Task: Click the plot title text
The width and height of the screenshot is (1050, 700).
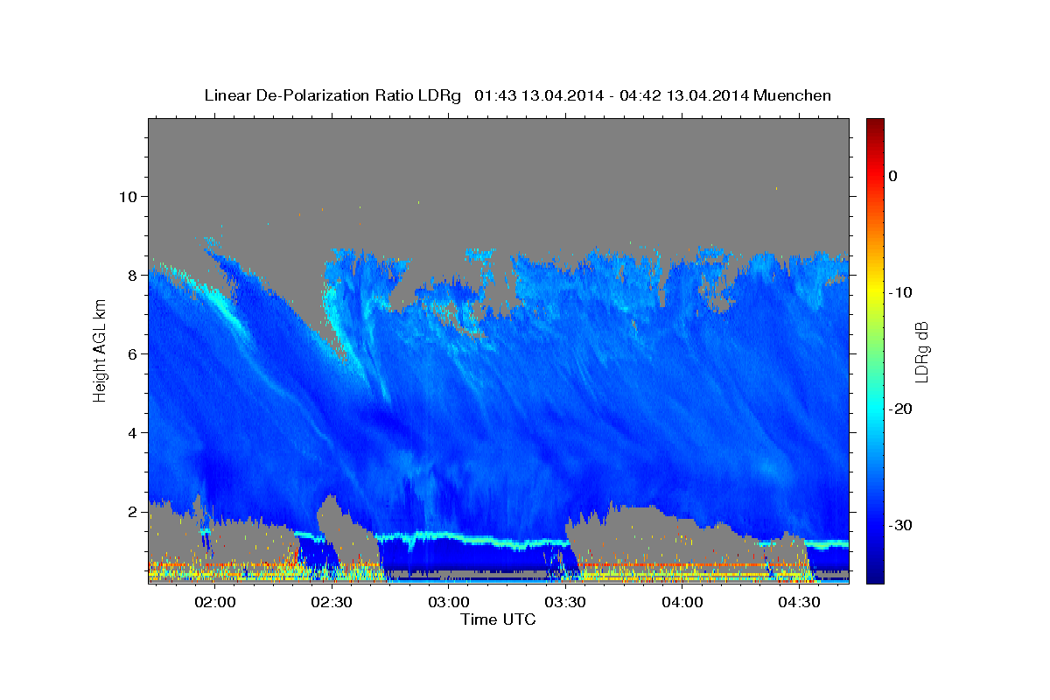Action: [517, 95]
